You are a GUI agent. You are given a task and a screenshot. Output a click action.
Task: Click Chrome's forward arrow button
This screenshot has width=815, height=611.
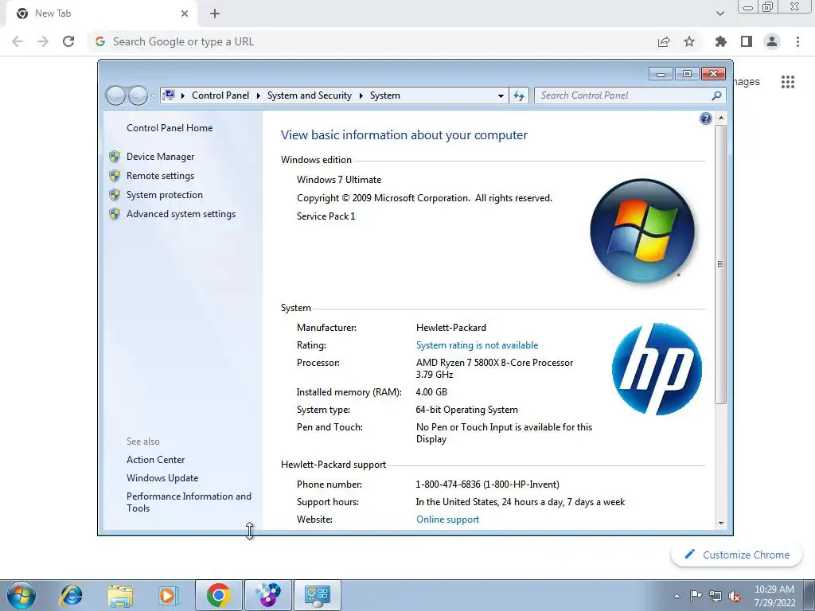[x=43, y=41]
